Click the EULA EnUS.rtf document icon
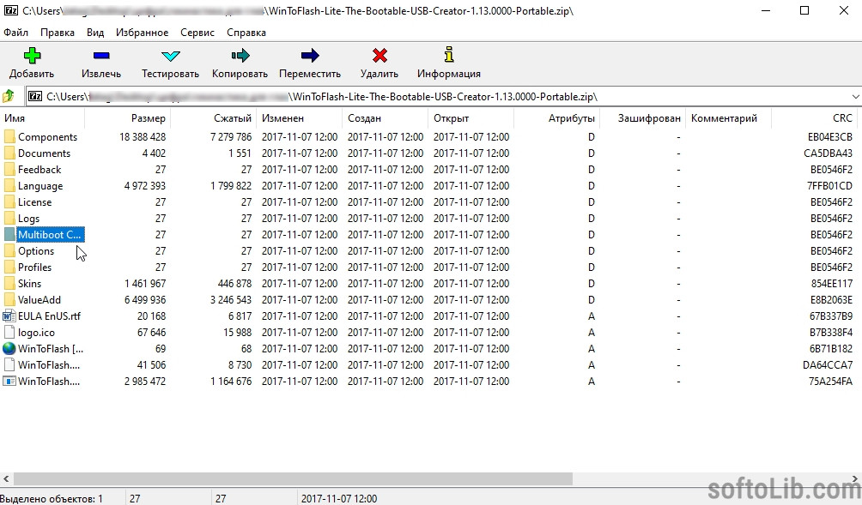Image resolution: width=862 pixels, height=505 pixels. (9, 316)
